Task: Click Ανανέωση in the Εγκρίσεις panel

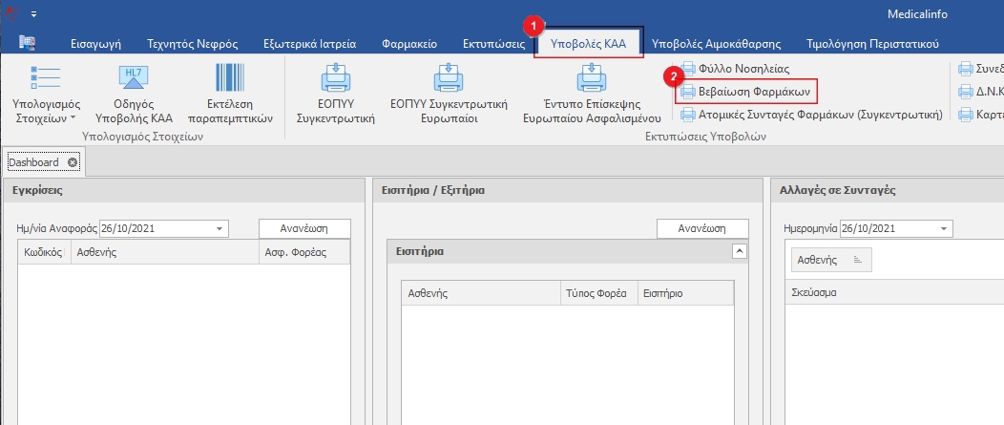Action: pos(304,229)
